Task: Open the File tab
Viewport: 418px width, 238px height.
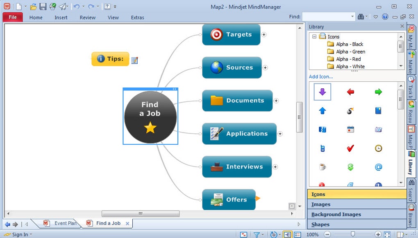Action: 13,17
